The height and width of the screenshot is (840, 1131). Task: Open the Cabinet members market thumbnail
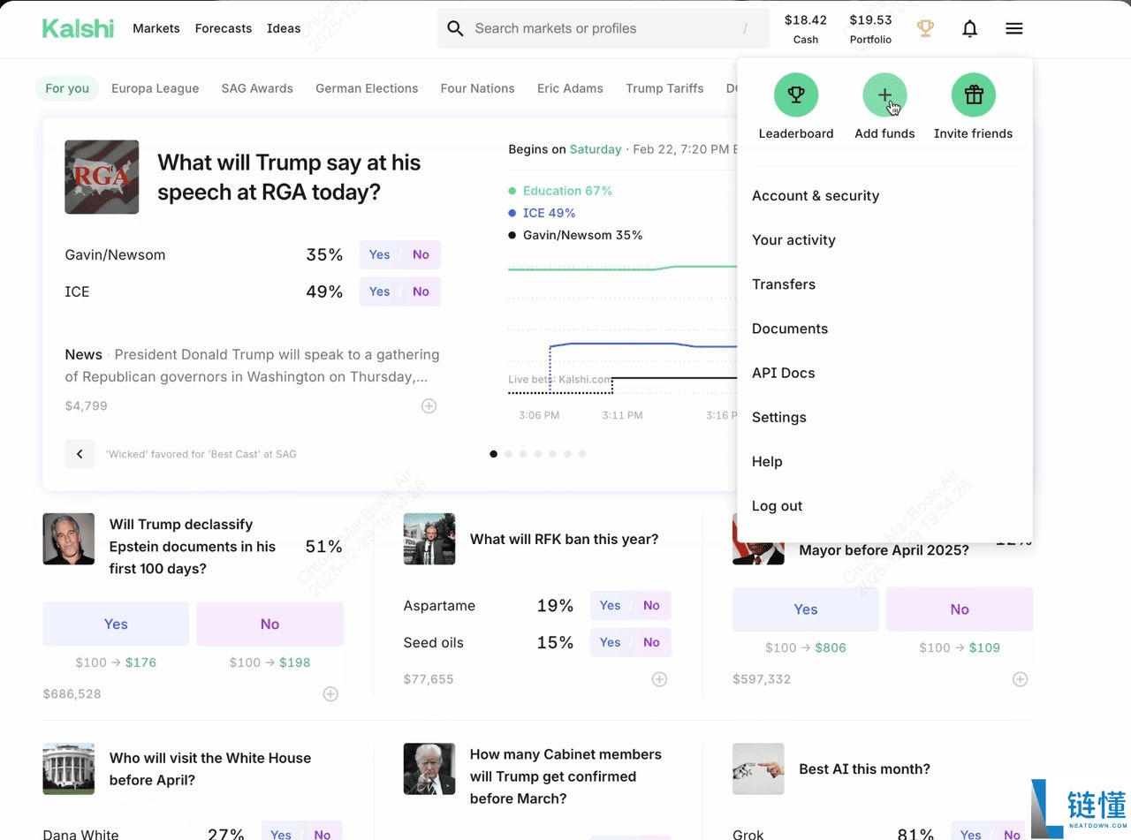pyautogui.click(x=429, y=768)
